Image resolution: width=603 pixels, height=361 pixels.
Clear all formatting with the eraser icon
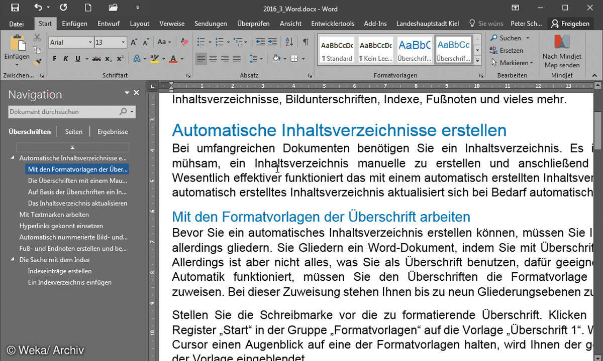point(184,43)
